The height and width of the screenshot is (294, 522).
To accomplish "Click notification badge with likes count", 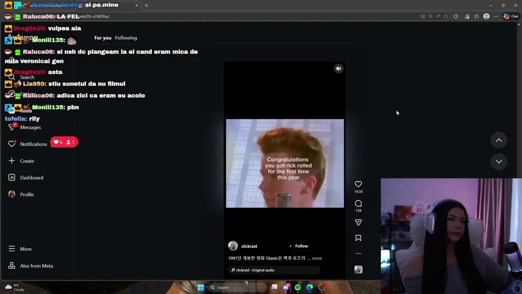I will click(64, 142).
